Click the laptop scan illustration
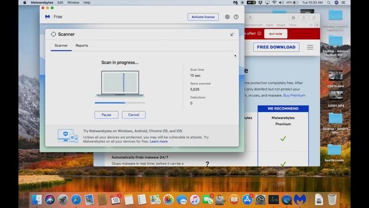The height and width of the screenshot is (208, 369). 120,83
